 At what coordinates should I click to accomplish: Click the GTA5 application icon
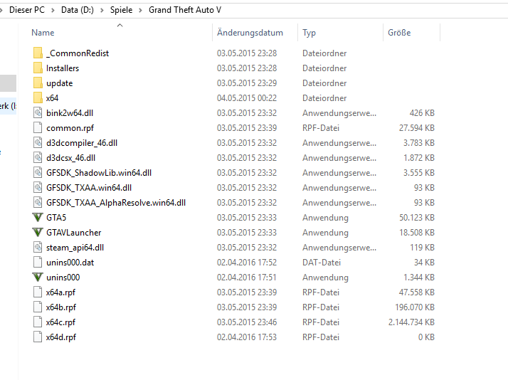click(x=38, y=217)
